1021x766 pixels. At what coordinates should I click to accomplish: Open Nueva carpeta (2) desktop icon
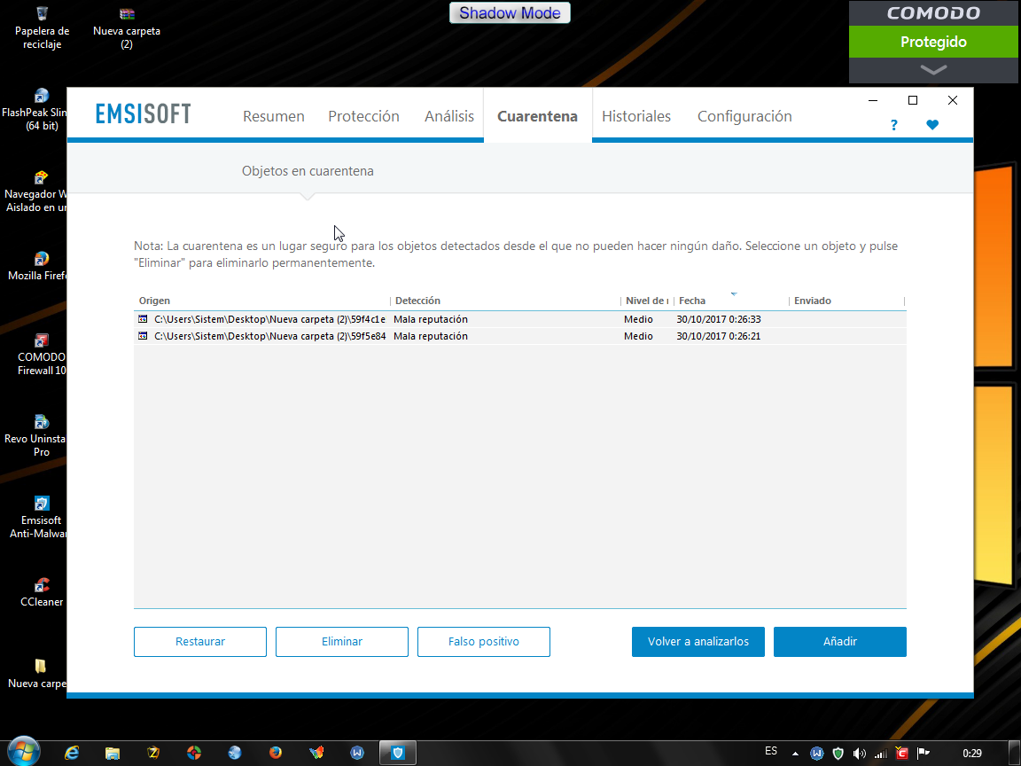pos(127,28)
